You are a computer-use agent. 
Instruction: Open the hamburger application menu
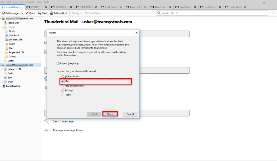273,13
